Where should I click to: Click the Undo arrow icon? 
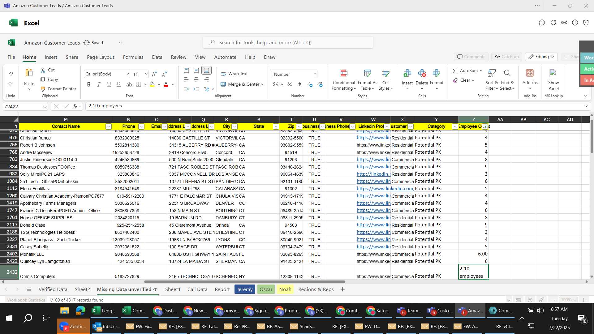click(x=11, y=74)
